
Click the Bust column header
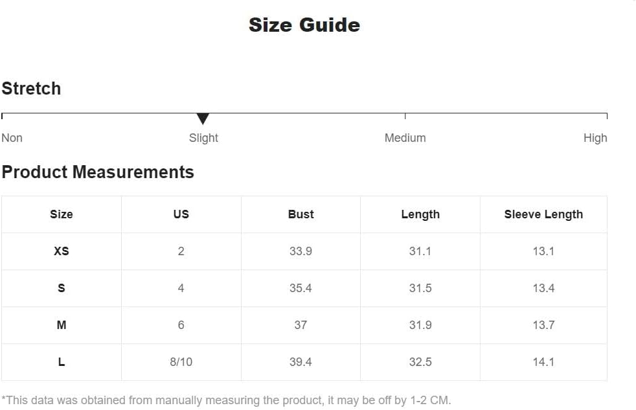click(x=301, y=214)
